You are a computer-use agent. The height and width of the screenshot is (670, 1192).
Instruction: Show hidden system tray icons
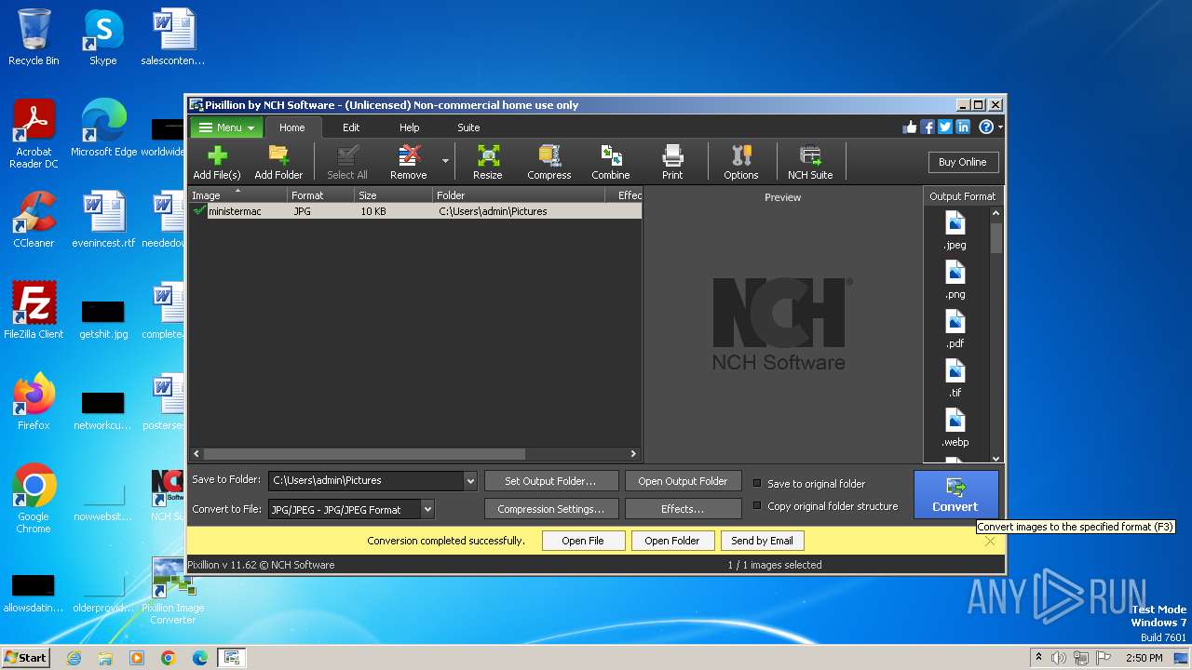coord(1039,658)
